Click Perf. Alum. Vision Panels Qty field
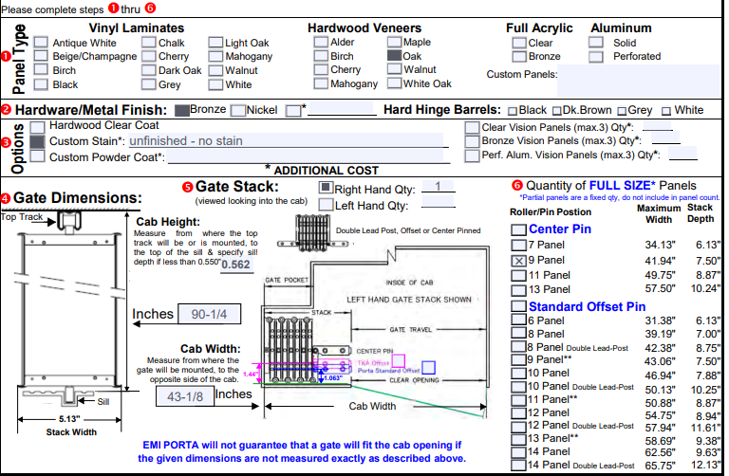 [682, 153]
